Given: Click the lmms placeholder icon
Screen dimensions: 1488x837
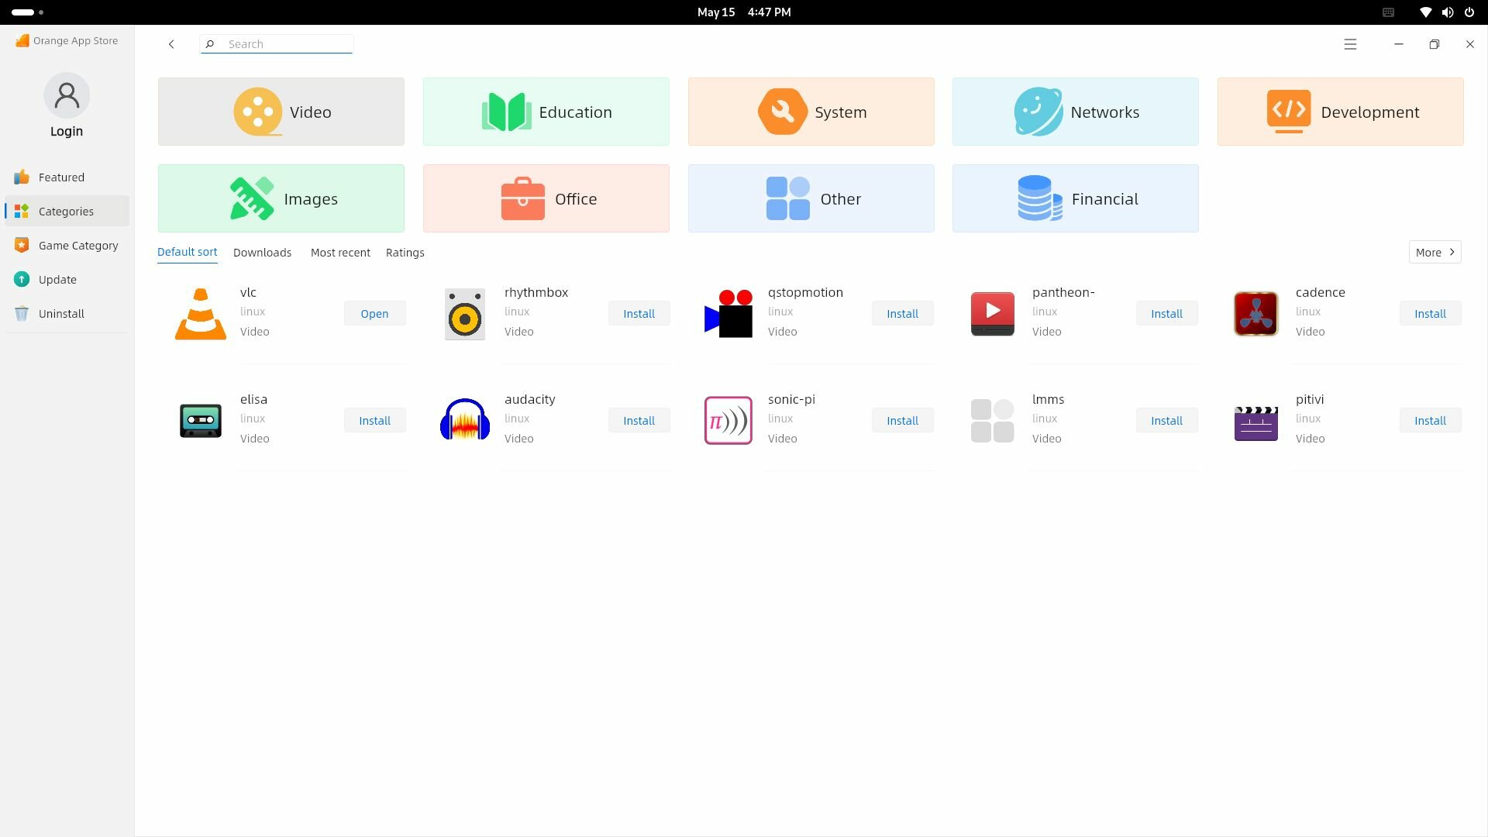Looking at the screenshot, I should [992, 420].
